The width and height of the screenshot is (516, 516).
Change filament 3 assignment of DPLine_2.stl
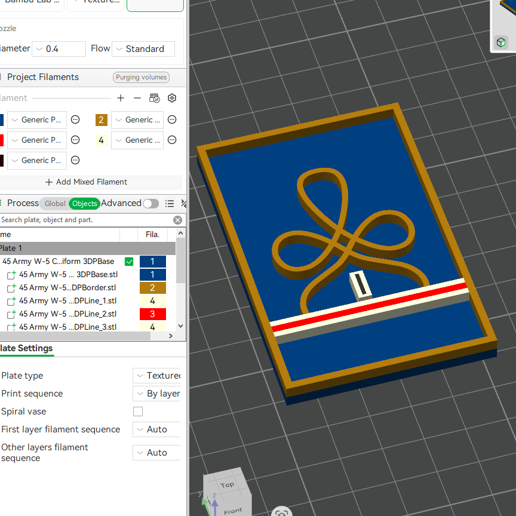[153, 314]
